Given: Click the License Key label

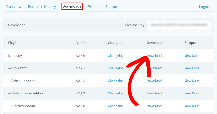Looking at the screenshot, I should pos(135,25).
